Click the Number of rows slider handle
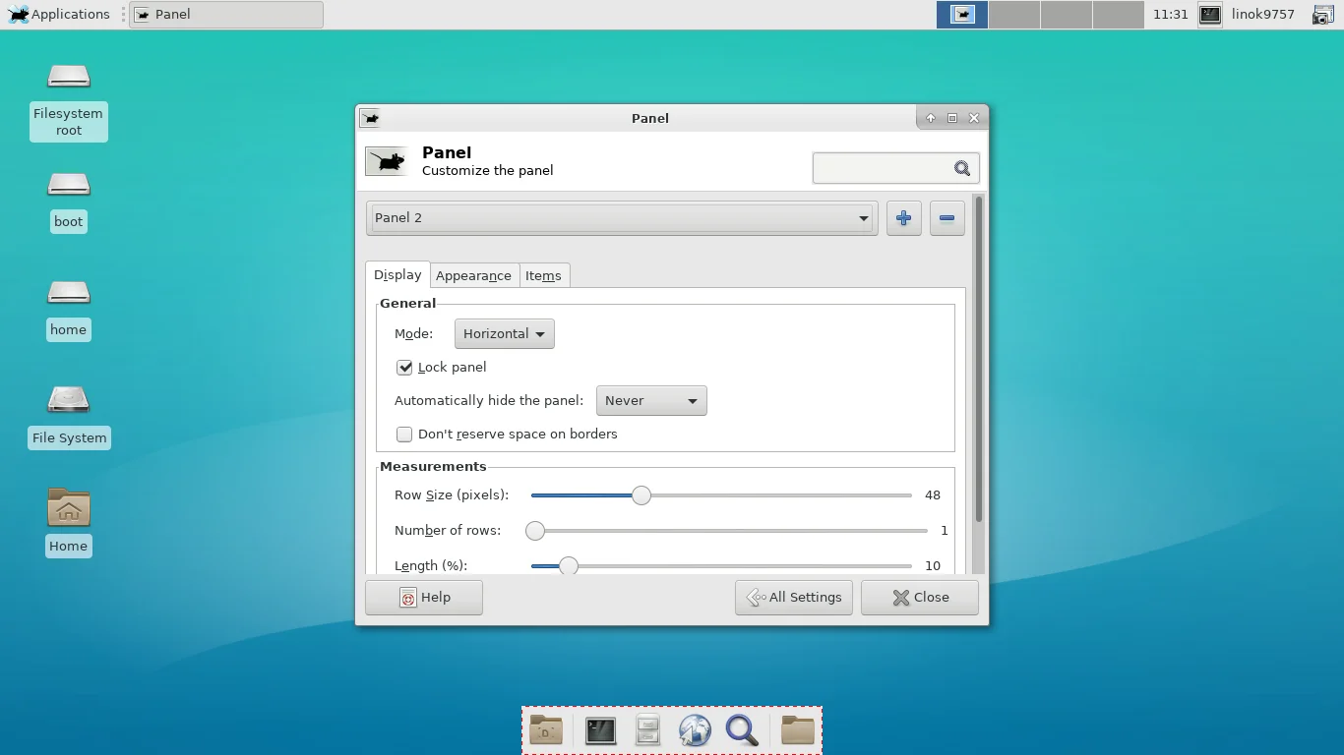The height and width of the screenshot is (755, 1344). tap(535, 531)
